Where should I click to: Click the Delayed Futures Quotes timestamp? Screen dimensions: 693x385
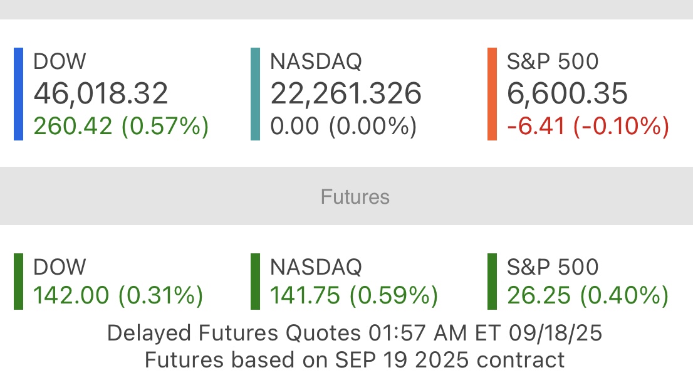click(355, 333)
